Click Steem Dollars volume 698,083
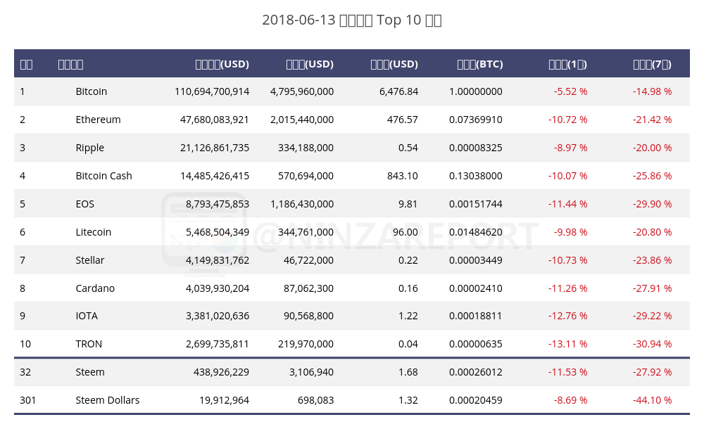 315,400
